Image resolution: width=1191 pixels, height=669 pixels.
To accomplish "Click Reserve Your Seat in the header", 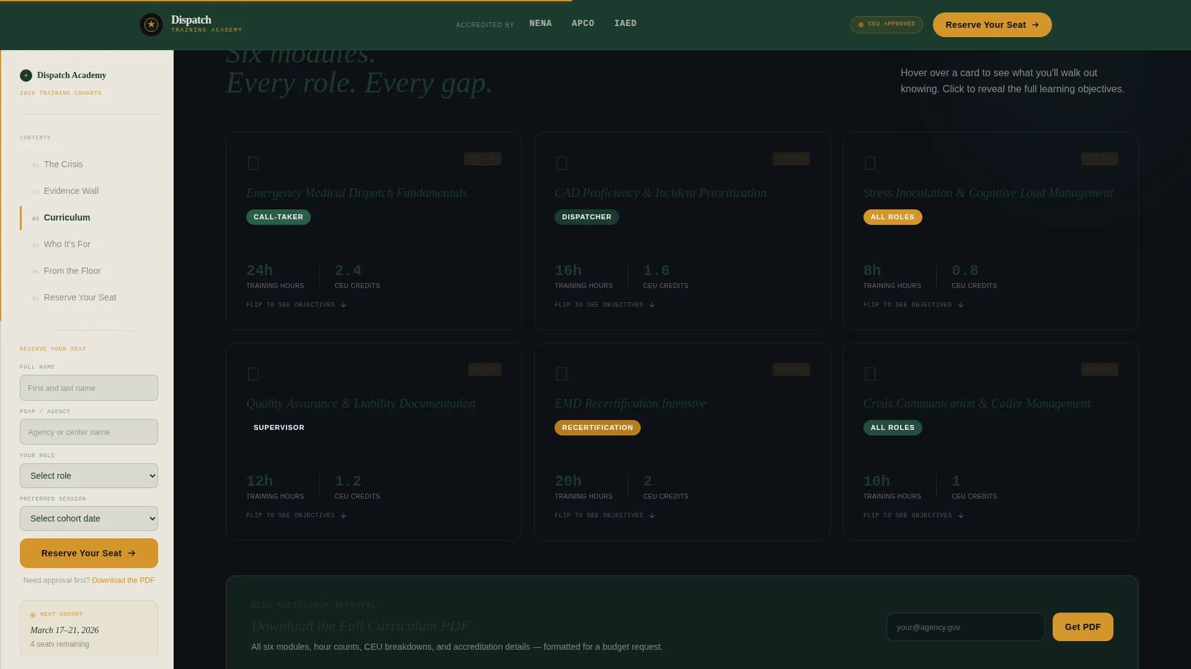I will point(991,25).
